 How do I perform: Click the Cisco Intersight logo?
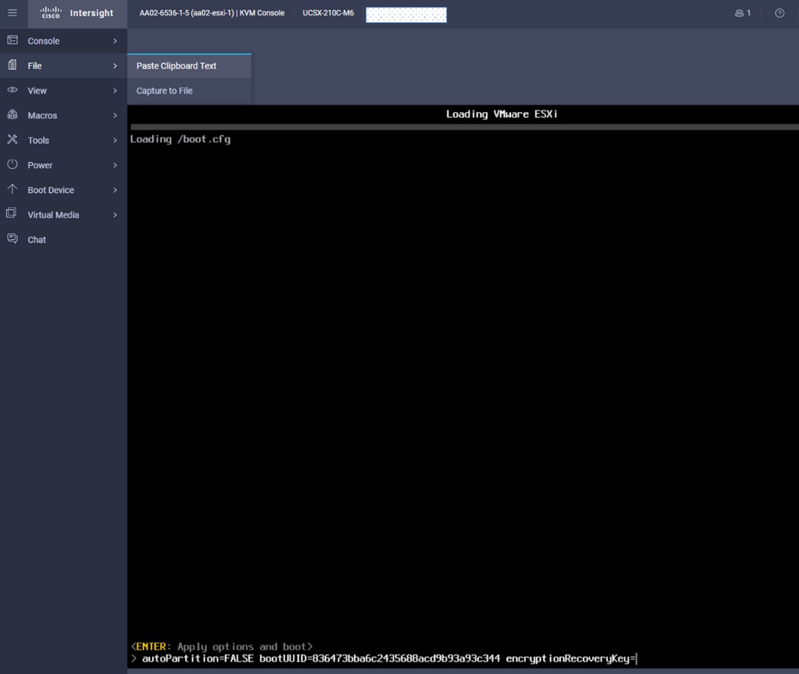[x=50, y=12]
